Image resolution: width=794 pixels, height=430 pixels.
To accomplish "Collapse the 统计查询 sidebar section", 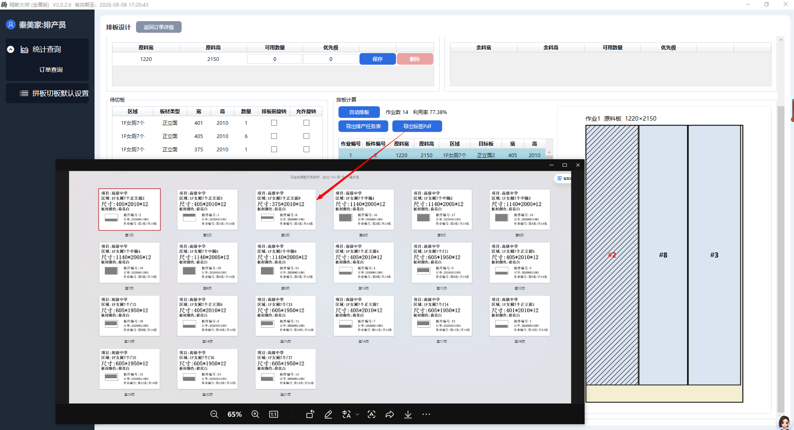I will point(11,49).
